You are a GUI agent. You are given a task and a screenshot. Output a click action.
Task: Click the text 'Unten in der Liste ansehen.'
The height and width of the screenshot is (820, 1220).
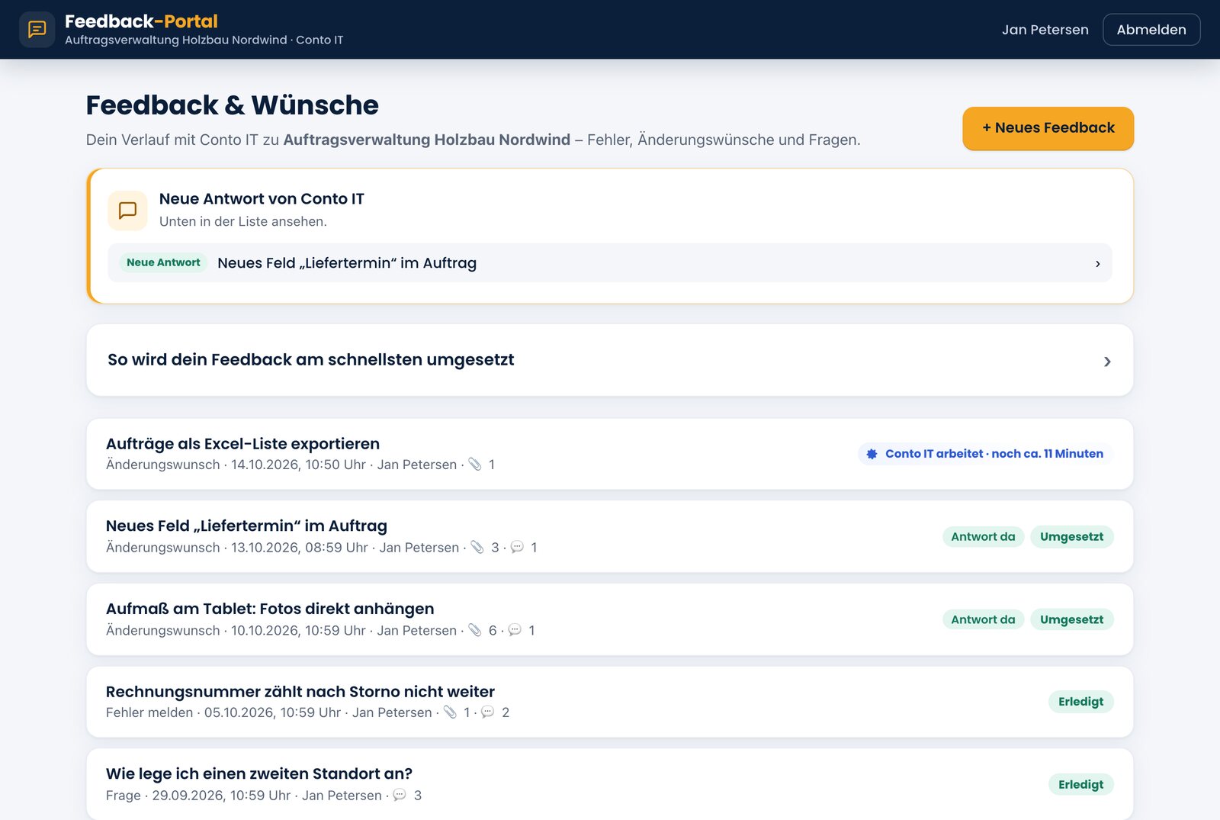[243, 221]
